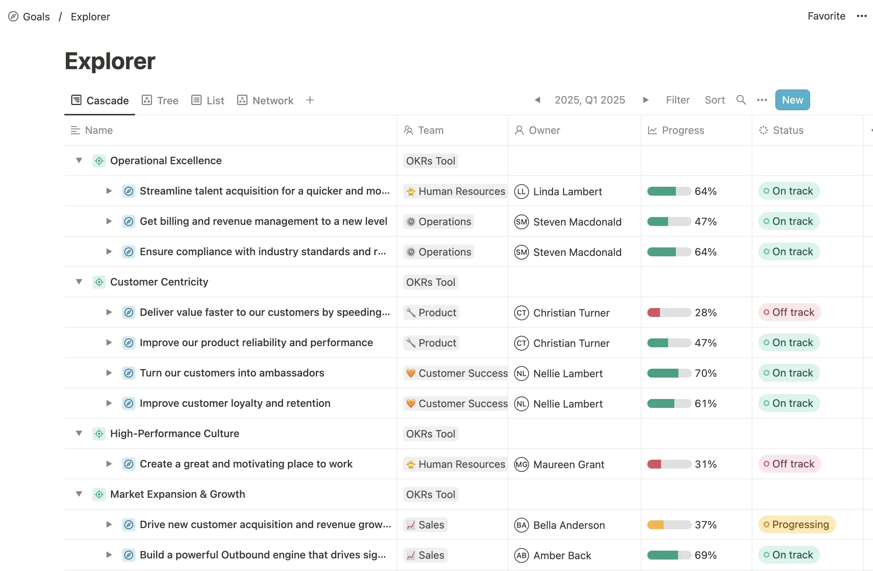Go to previous period arrow
Viewport: 873px width, 571px height.
coord(537,100)
